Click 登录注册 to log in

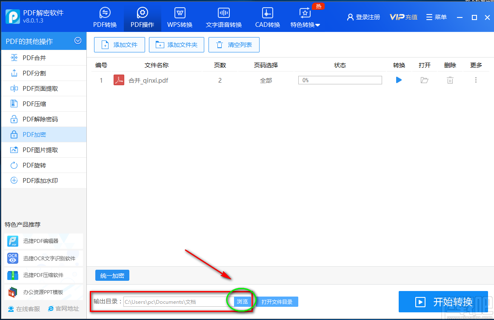point(363,17)
